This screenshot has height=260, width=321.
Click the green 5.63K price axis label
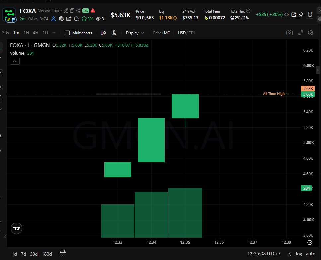pos(308,94)
